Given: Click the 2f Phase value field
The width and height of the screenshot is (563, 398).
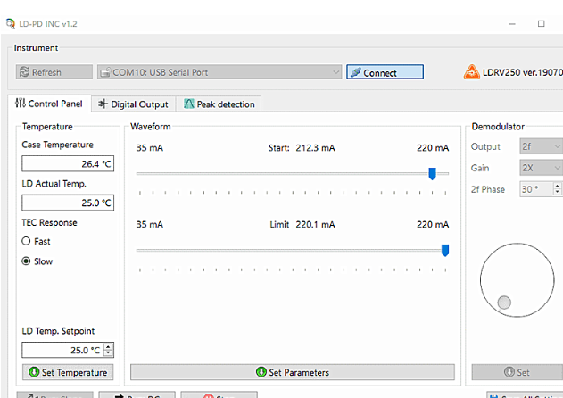Looking at the screenshot, I should click(x=536, y=189).
